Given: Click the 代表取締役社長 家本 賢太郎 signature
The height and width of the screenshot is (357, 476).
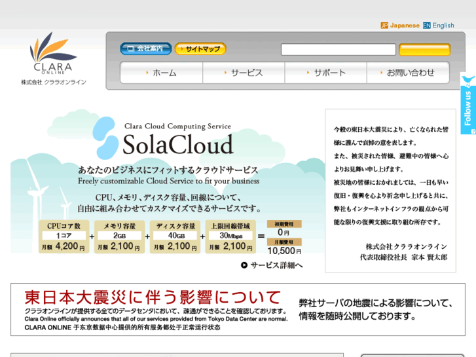Looking at the screenshot, I should tap(403, 257).
